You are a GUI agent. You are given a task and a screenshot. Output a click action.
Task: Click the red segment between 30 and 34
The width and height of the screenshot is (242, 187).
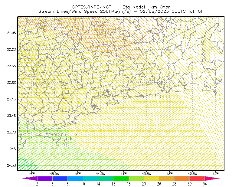coord(197,178)
